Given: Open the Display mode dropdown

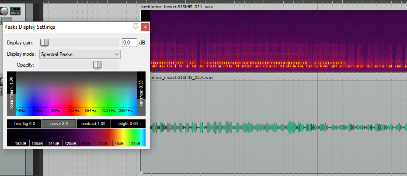Looking at the screenshot, I should pyautogui.click(x=80, y=54).
